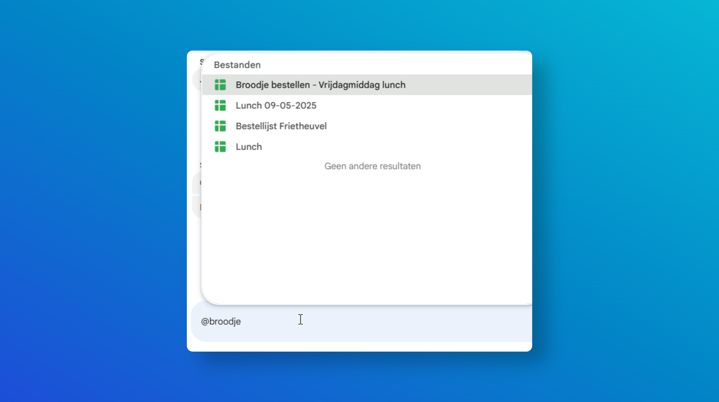Pick the Bestellijst Frietheuvel suggestion
The width and height of the screenshot is (719, 402).
[367, 126]
